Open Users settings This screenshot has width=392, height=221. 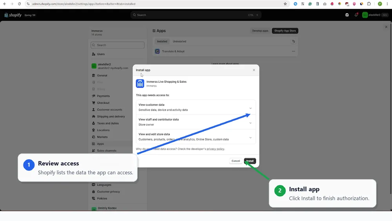(x=101, y=54)
